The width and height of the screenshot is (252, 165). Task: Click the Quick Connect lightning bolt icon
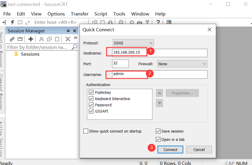click(12, 22)
